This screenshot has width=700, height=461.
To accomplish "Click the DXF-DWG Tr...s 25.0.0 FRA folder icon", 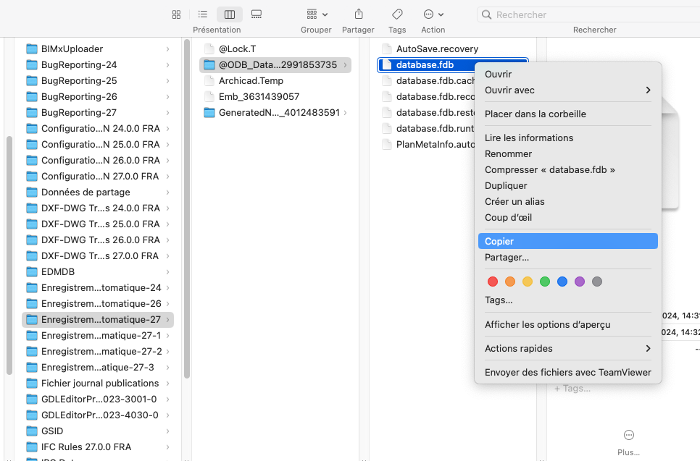I will click(32, 224).
